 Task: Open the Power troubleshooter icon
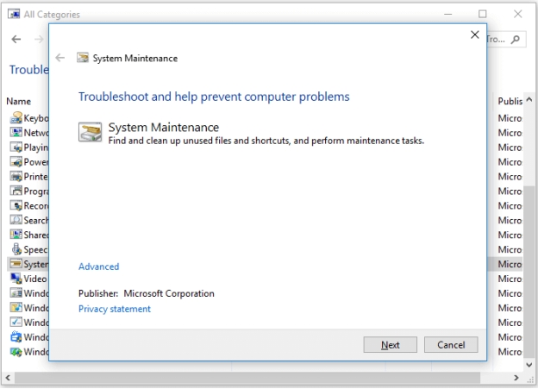point(16,161)
